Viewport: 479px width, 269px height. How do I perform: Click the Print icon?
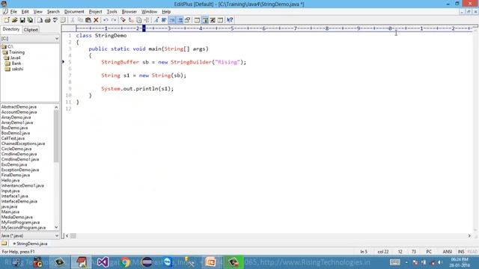click(x=48, y=20)
